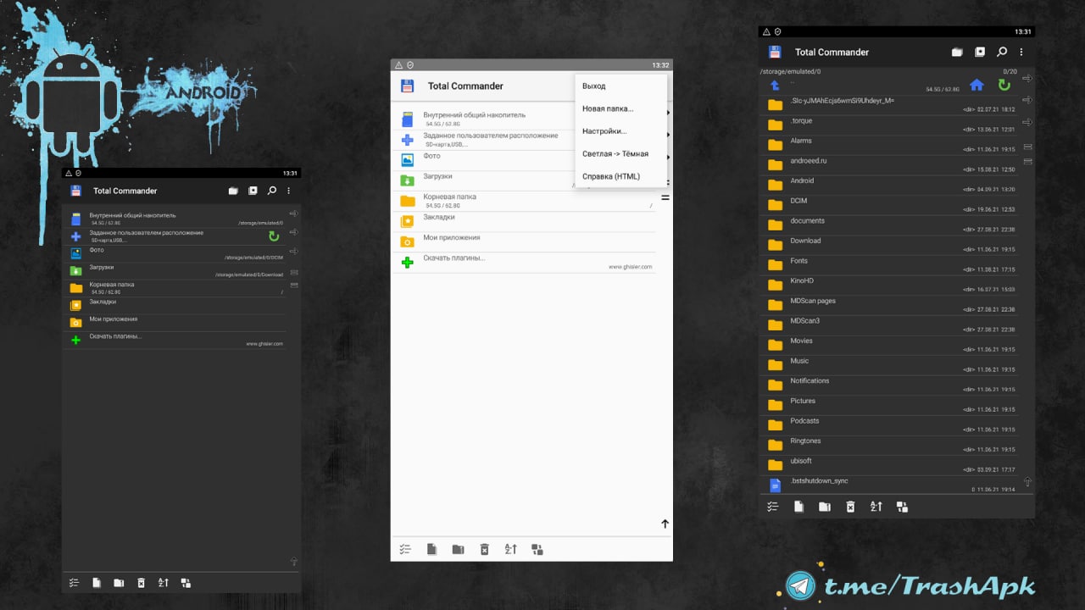Image resolution: width=1085 pixels, height=610 pixels.
Task: Open the Android folder
Action: 891,185
